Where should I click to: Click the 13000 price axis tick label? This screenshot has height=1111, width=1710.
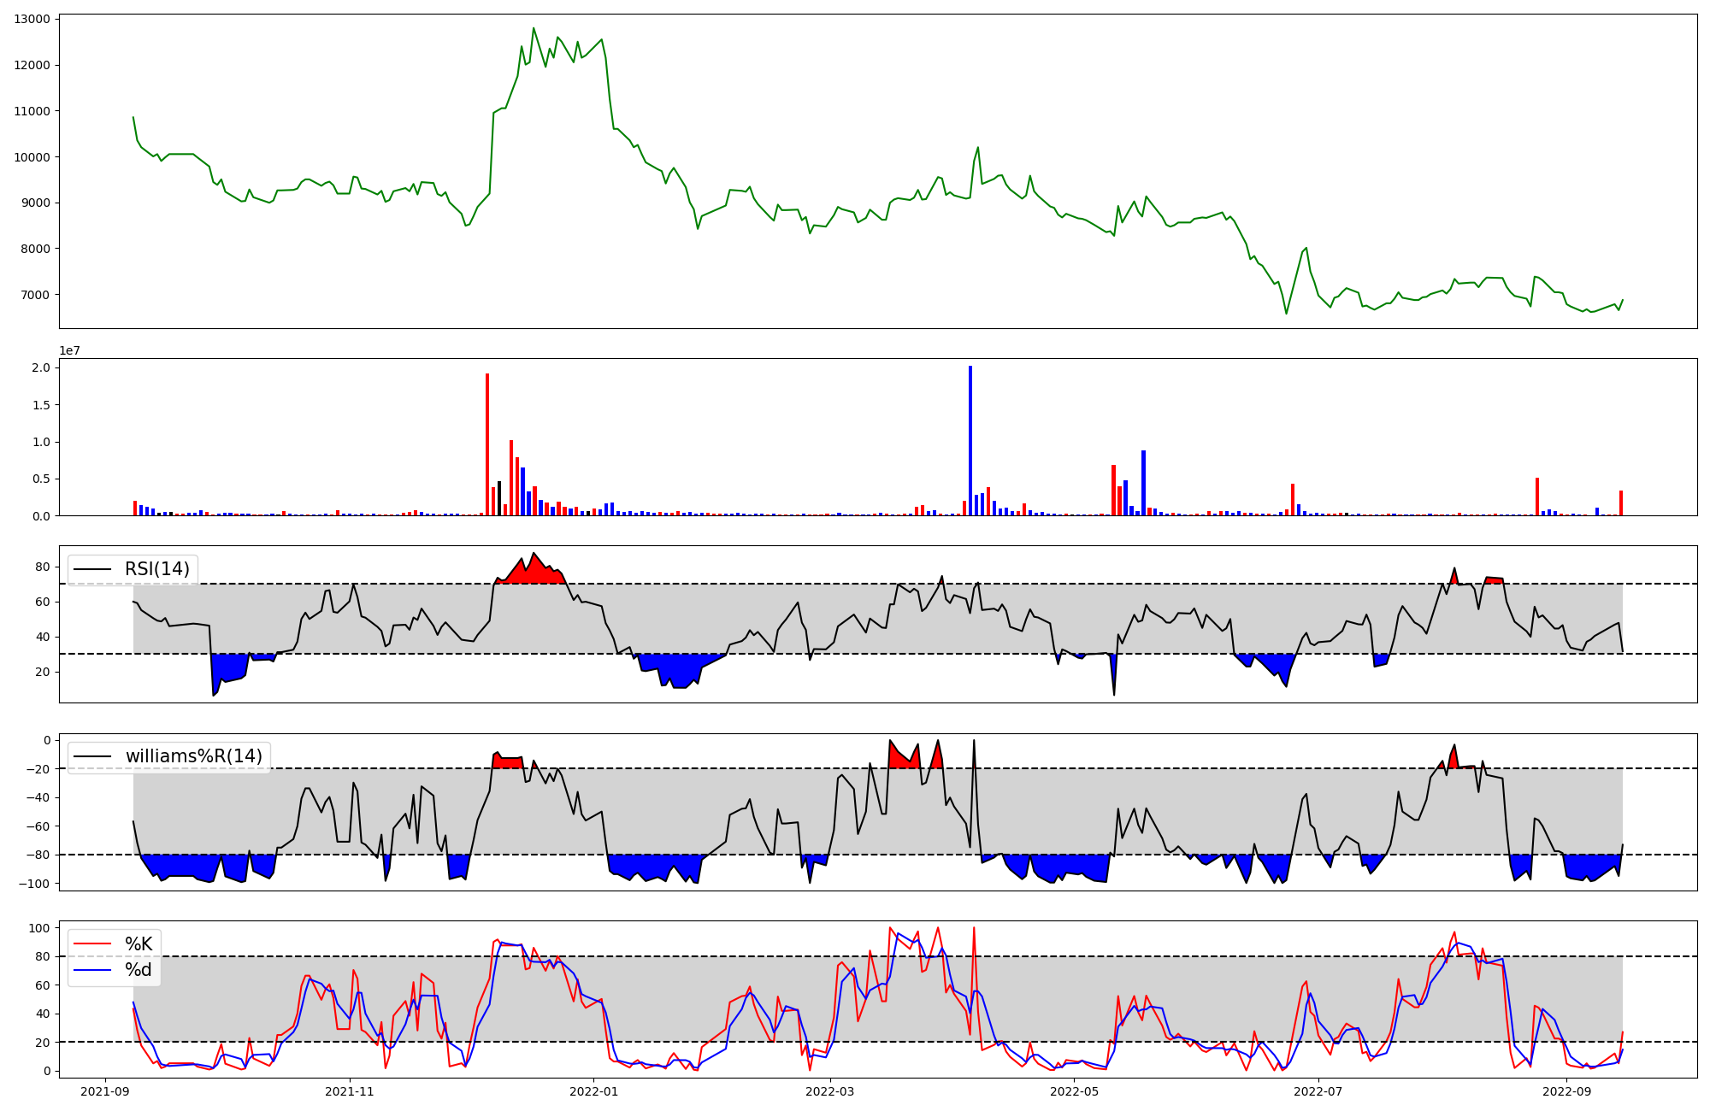tap(32, 19)
